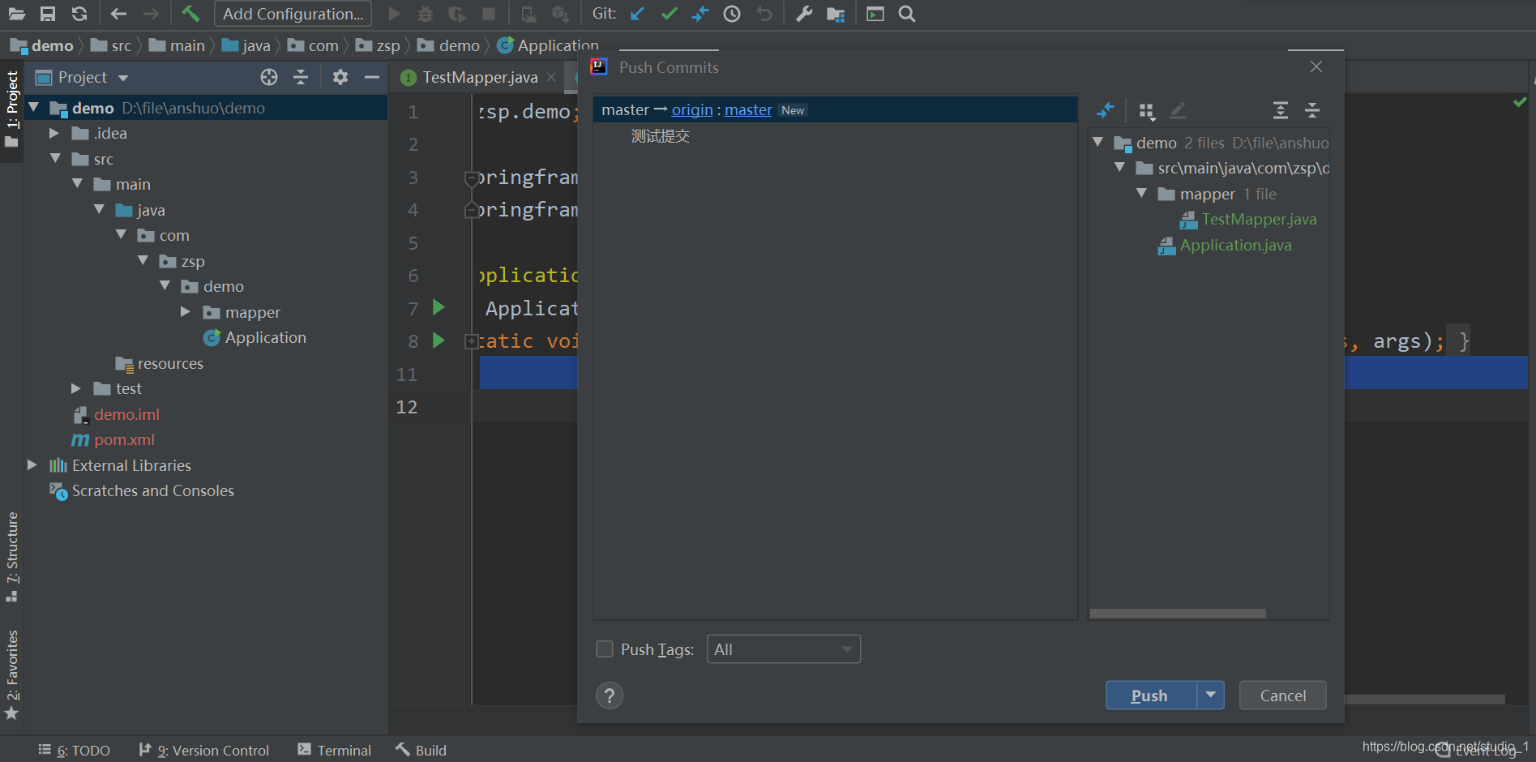Click Show Diff icon in Push dialog
Viewport: 1536px width, 762px height.
(x=1106, y=110)
